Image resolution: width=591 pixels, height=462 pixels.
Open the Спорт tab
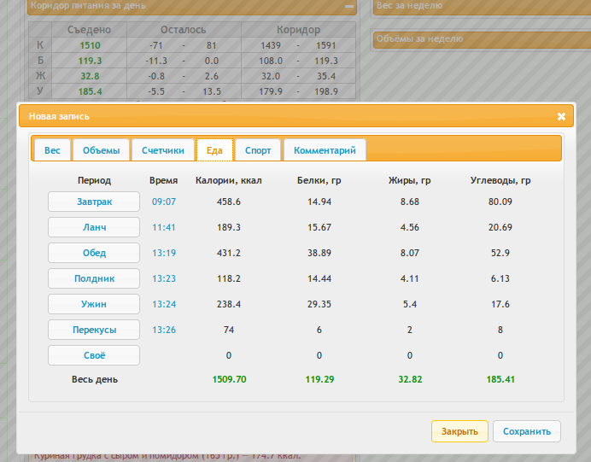[258, 150]
